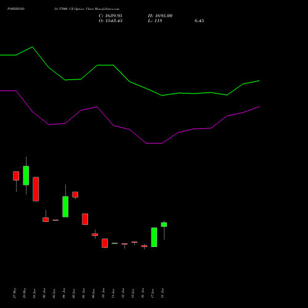308x308 pixels.
Task: Select the 17 Jun date label
Action: (153, 293)
